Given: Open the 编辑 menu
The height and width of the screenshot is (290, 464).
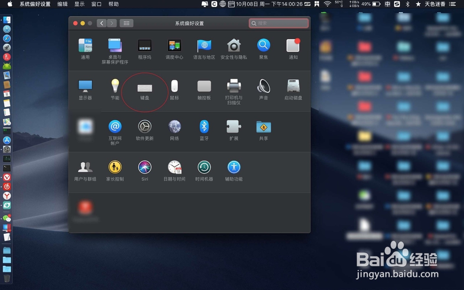Looking at the screenshot, I should tap(62, 4).
